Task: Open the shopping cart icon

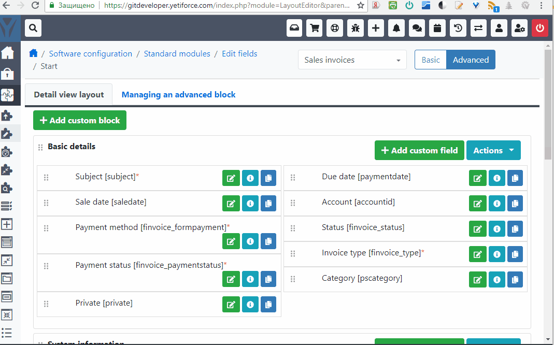Action: [x=315, y=28]
